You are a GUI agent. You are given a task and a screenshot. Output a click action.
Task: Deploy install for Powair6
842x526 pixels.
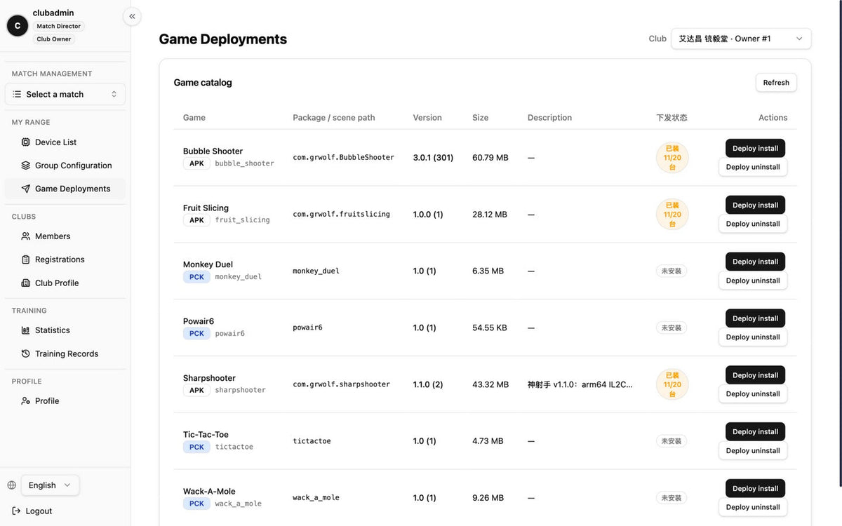click(755, 318)
